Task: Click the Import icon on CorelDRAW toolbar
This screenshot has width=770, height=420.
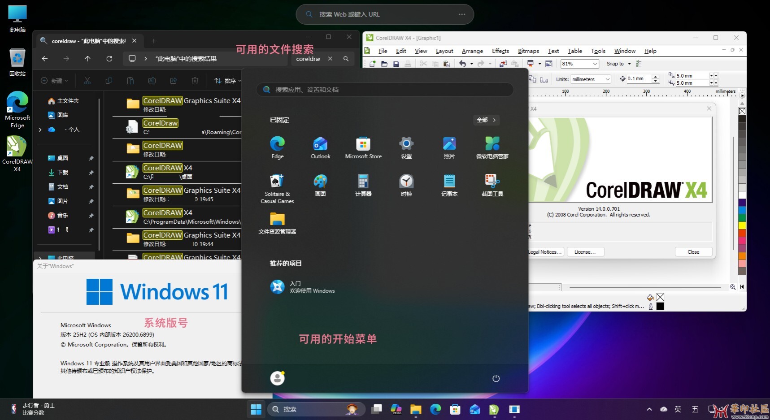Action: [x=502, y=64]
